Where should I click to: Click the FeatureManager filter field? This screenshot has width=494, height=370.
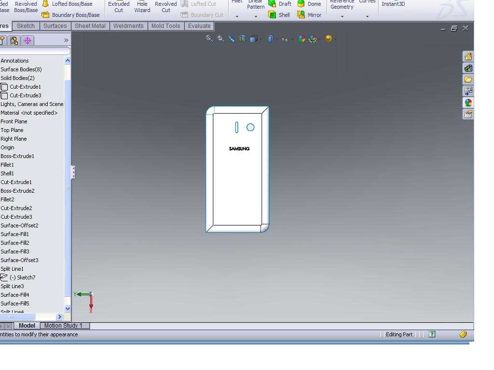[35, 51]
